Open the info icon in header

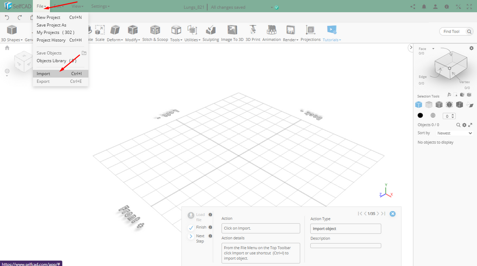[447, 7]
